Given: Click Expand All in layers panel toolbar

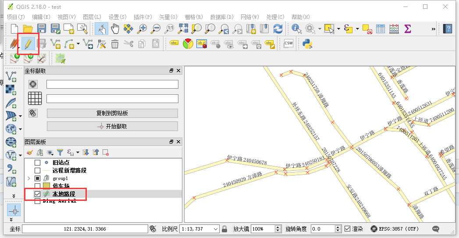Looking at the screenshot, I should point(86,152).
